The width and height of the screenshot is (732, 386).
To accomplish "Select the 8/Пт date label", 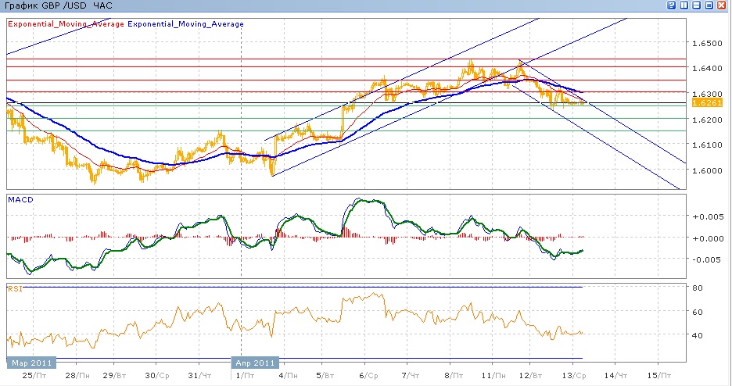I will pos(454,375).
